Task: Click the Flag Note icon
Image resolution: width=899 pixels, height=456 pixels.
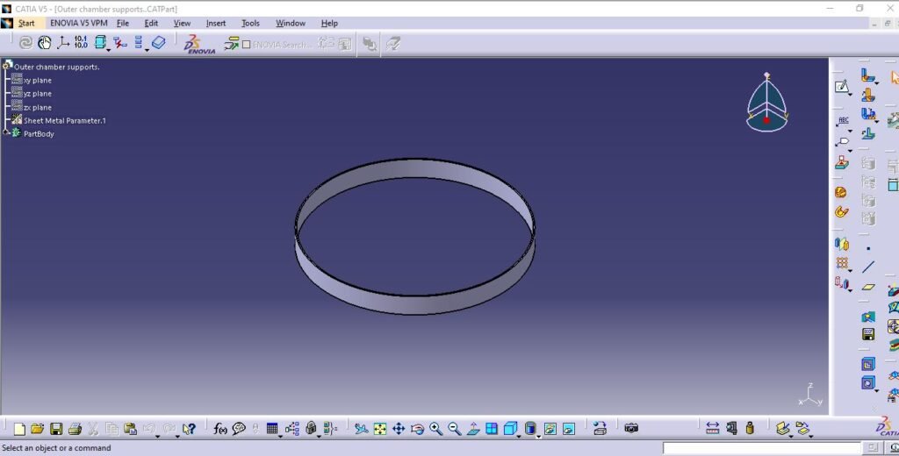Action: tap(842, 141)
